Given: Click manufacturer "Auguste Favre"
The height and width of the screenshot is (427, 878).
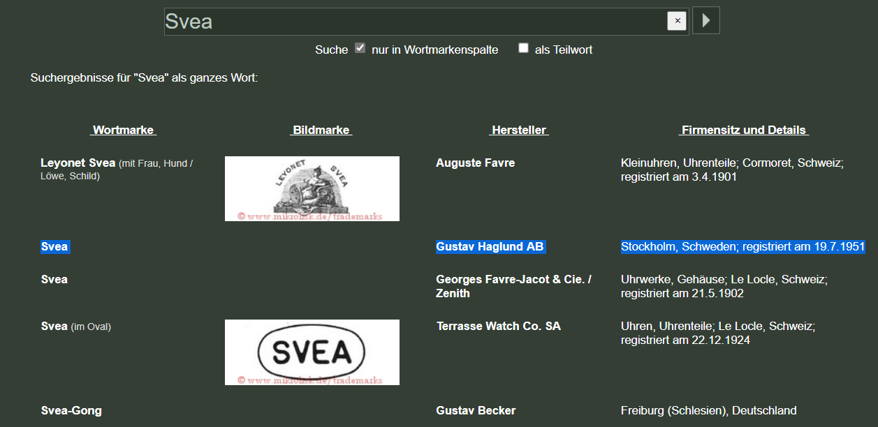Looking at the screenshot, I should point(475,163).
